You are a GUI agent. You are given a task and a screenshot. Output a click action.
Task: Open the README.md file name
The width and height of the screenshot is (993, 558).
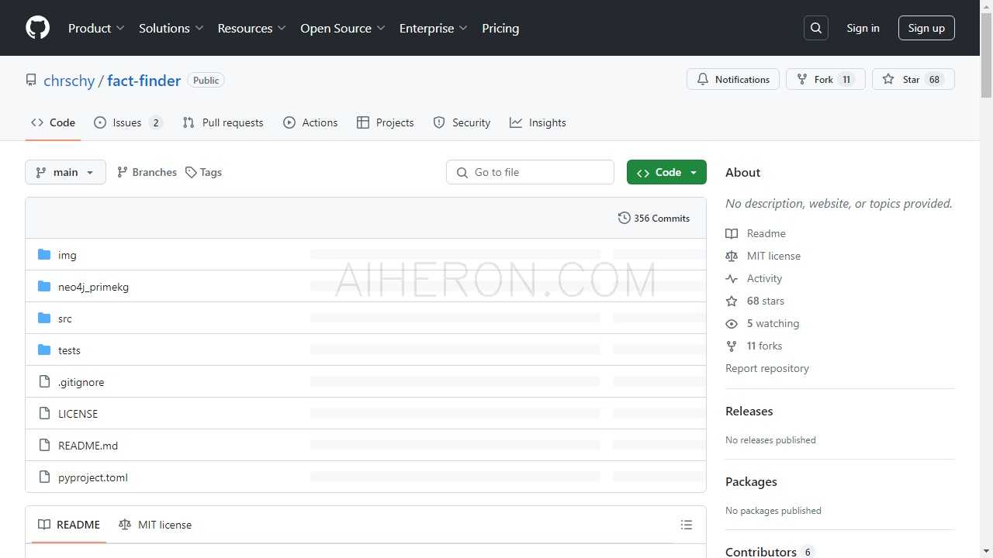click(x=88, y=446)
